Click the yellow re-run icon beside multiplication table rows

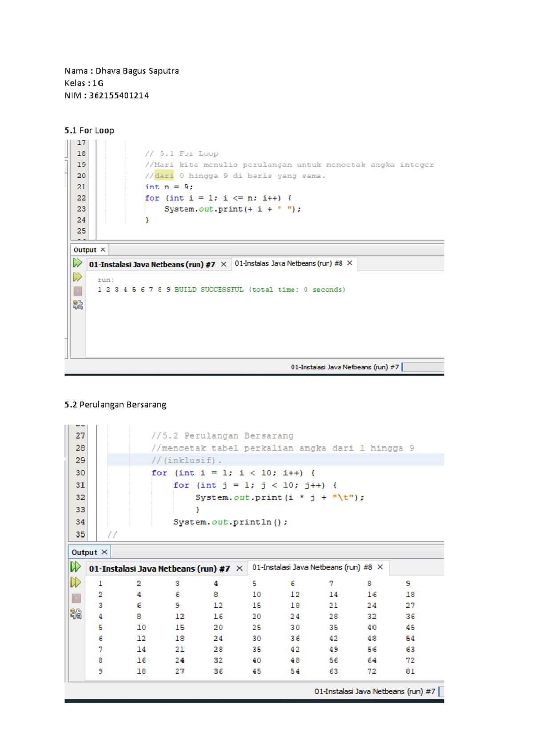point(76,582)
